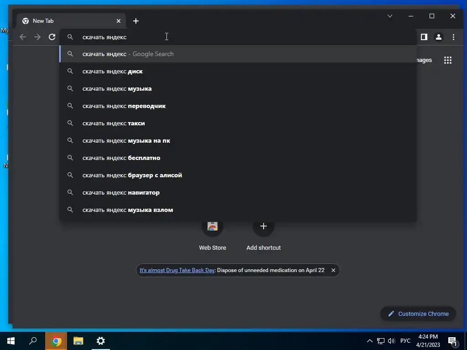This screenshot has width=467, height=350.
Task: Switch the РУС input language indicator
Action: [405, 341]
